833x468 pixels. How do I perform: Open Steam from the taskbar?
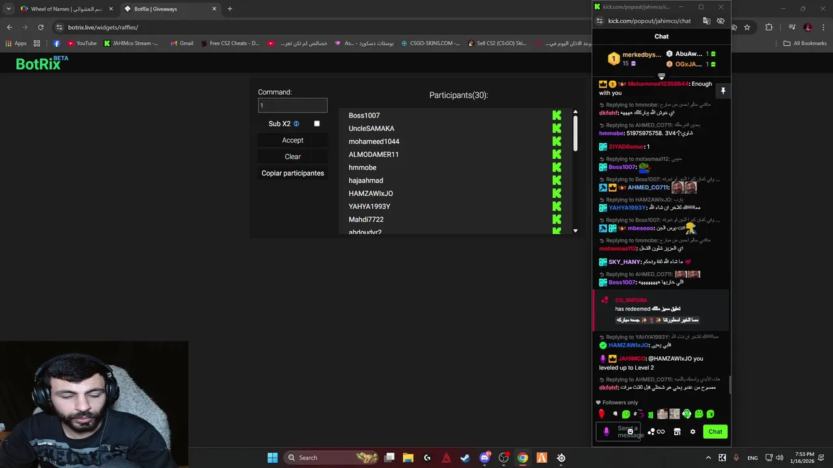pyautogui.click(x=465, y=458)
